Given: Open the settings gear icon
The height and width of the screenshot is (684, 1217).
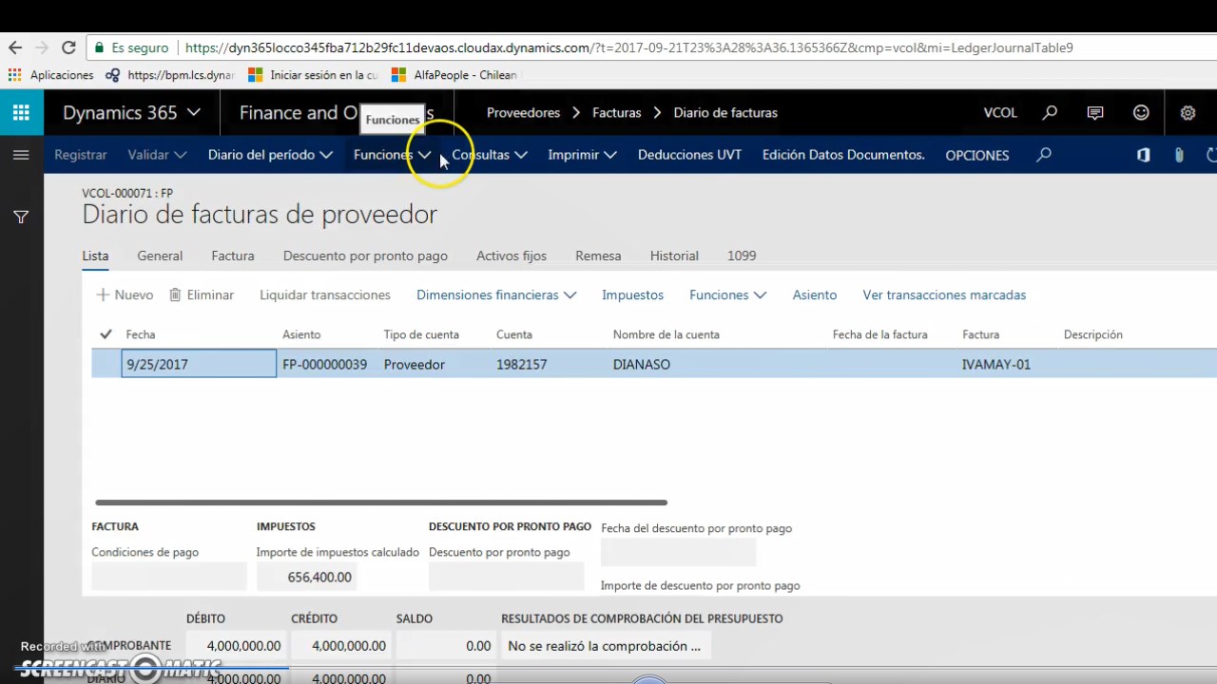Looking at the screenshot, I should click(x=1188, y=112).
